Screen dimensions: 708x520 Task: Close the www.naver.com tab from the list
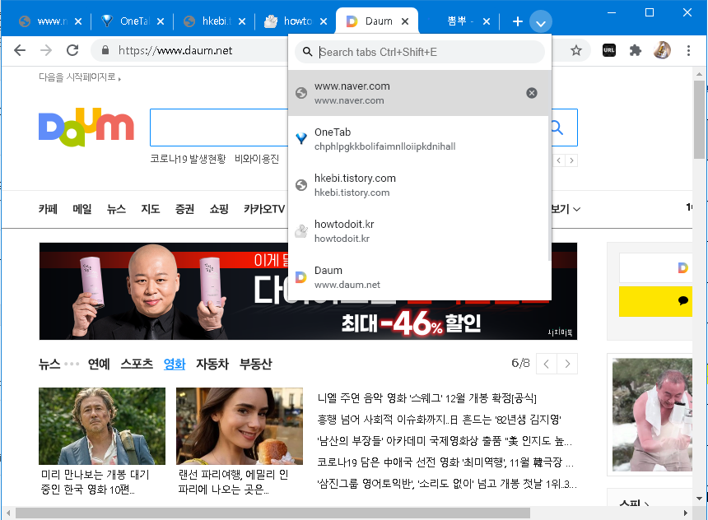click(531, 92)
